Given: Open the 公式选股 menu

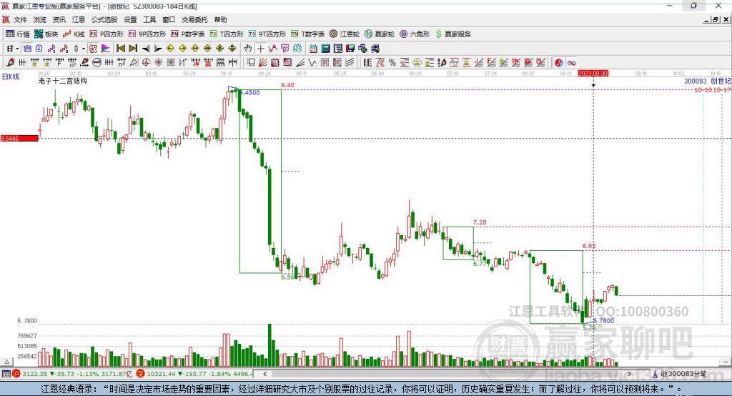Looking at the screenshot, I should (x=104, y=19).
